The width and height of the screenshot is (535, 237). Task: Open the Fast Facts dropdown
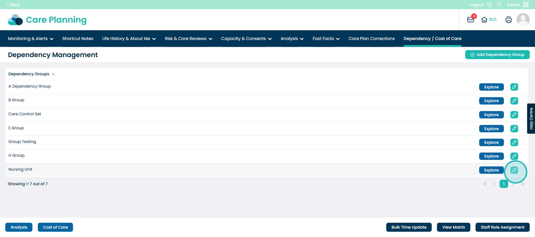tap(326, 39)
